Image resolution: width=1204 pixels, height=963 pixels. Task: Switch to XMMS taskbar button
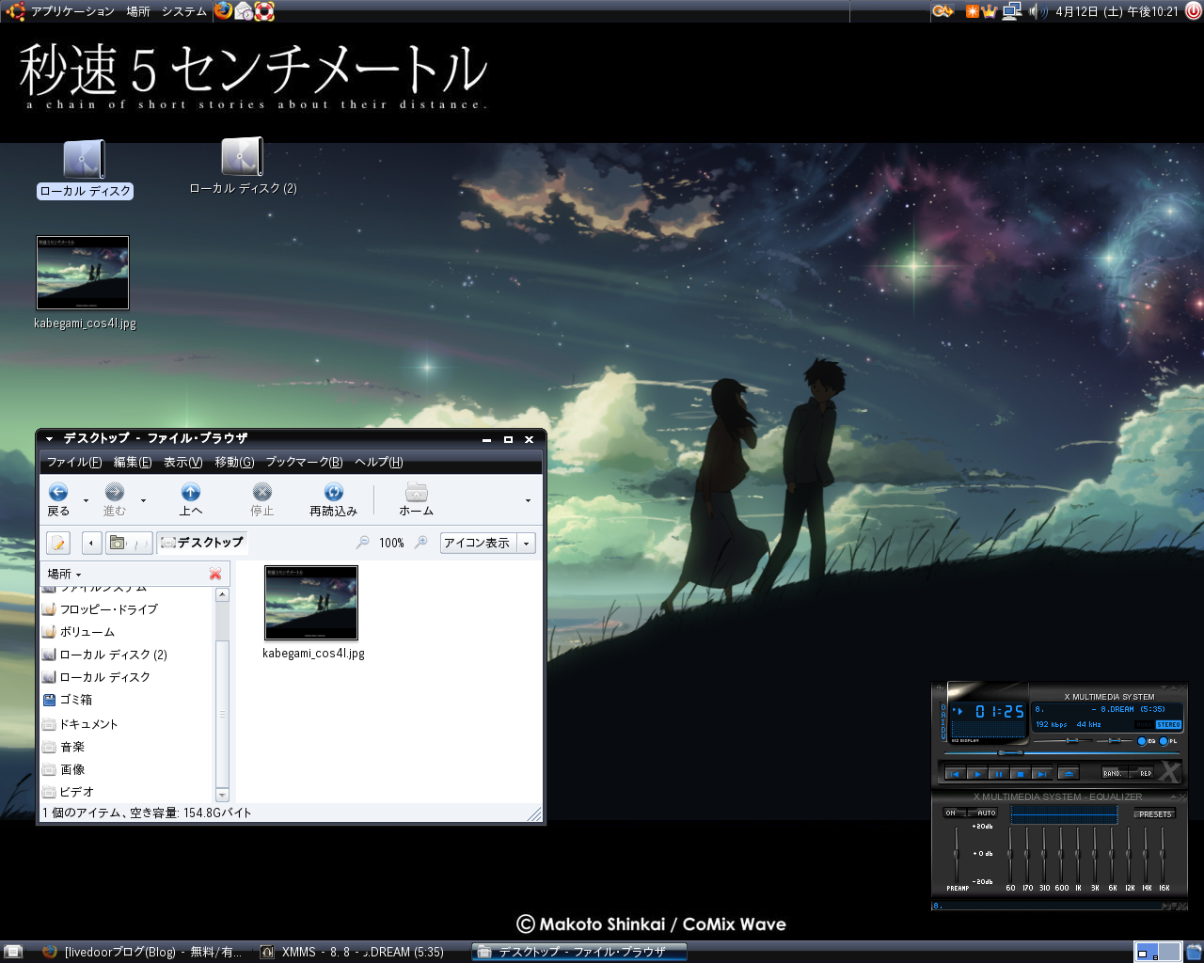pyautogui.click(x=361, y=952)
